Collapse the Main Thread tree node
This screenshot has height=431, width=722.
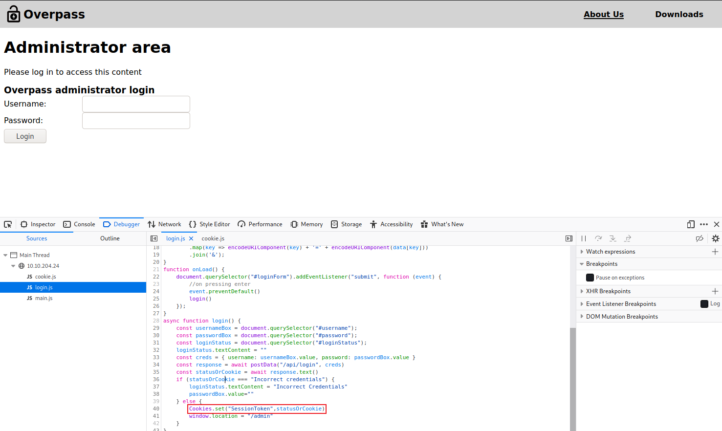coord(5,255)
